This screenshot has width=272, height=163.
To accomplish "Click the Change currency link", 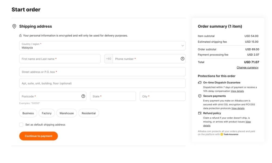I will (248, 68).
